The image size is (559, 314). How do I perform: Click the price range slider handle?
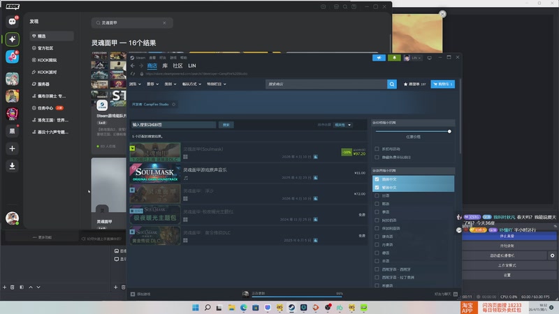pos(449,131)
